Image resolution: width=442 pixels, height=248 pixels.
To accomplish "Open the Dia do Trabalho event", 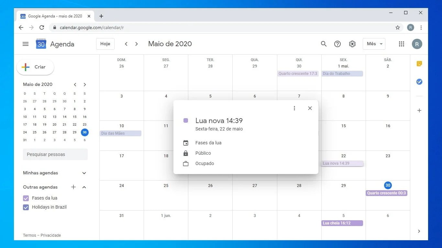I will [x=342, y=74].
